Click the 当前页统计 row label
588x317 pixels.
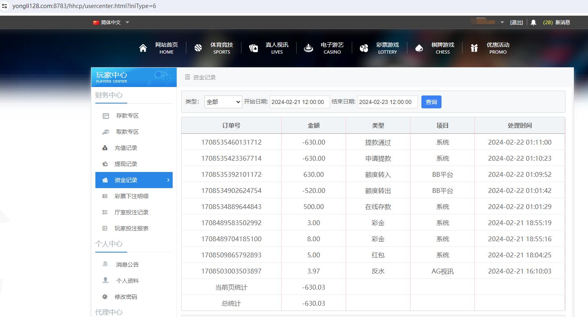click(231, 287)
